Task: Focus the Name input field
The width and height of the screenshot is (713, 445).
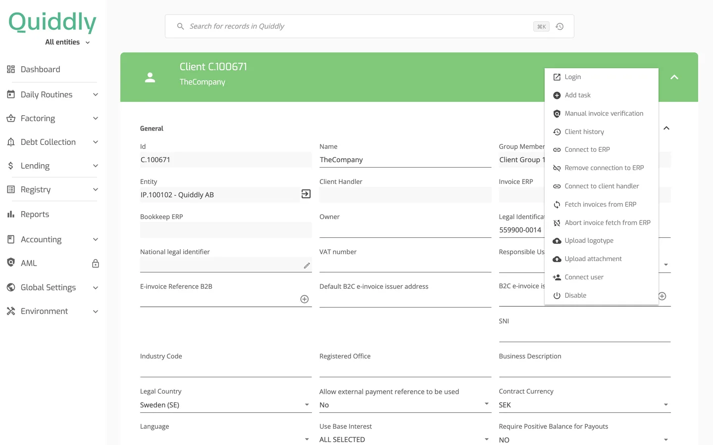Action: pos(405,160)
